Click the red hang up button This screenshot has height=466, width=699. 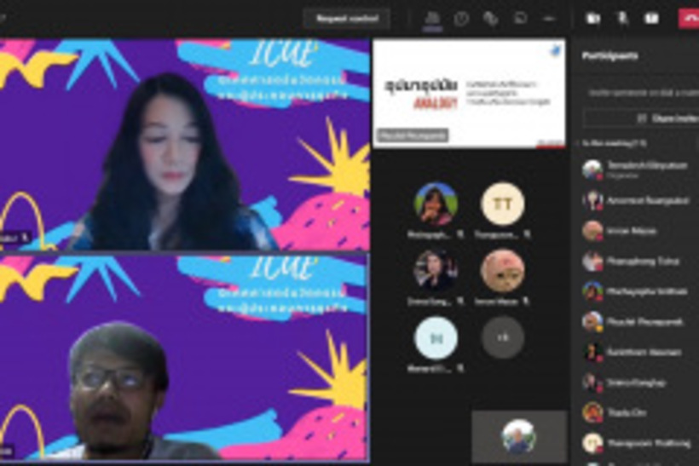[689, 18]
